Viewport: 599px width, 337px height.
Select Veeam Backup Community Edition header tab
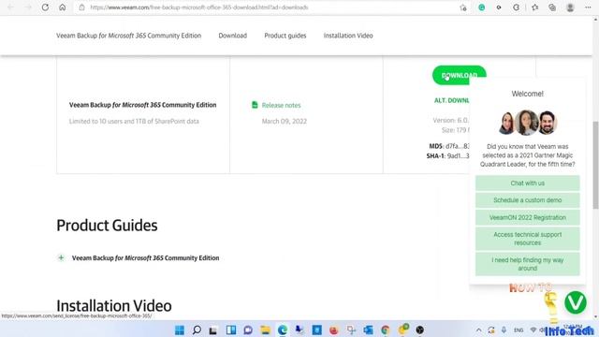[129, 36]
